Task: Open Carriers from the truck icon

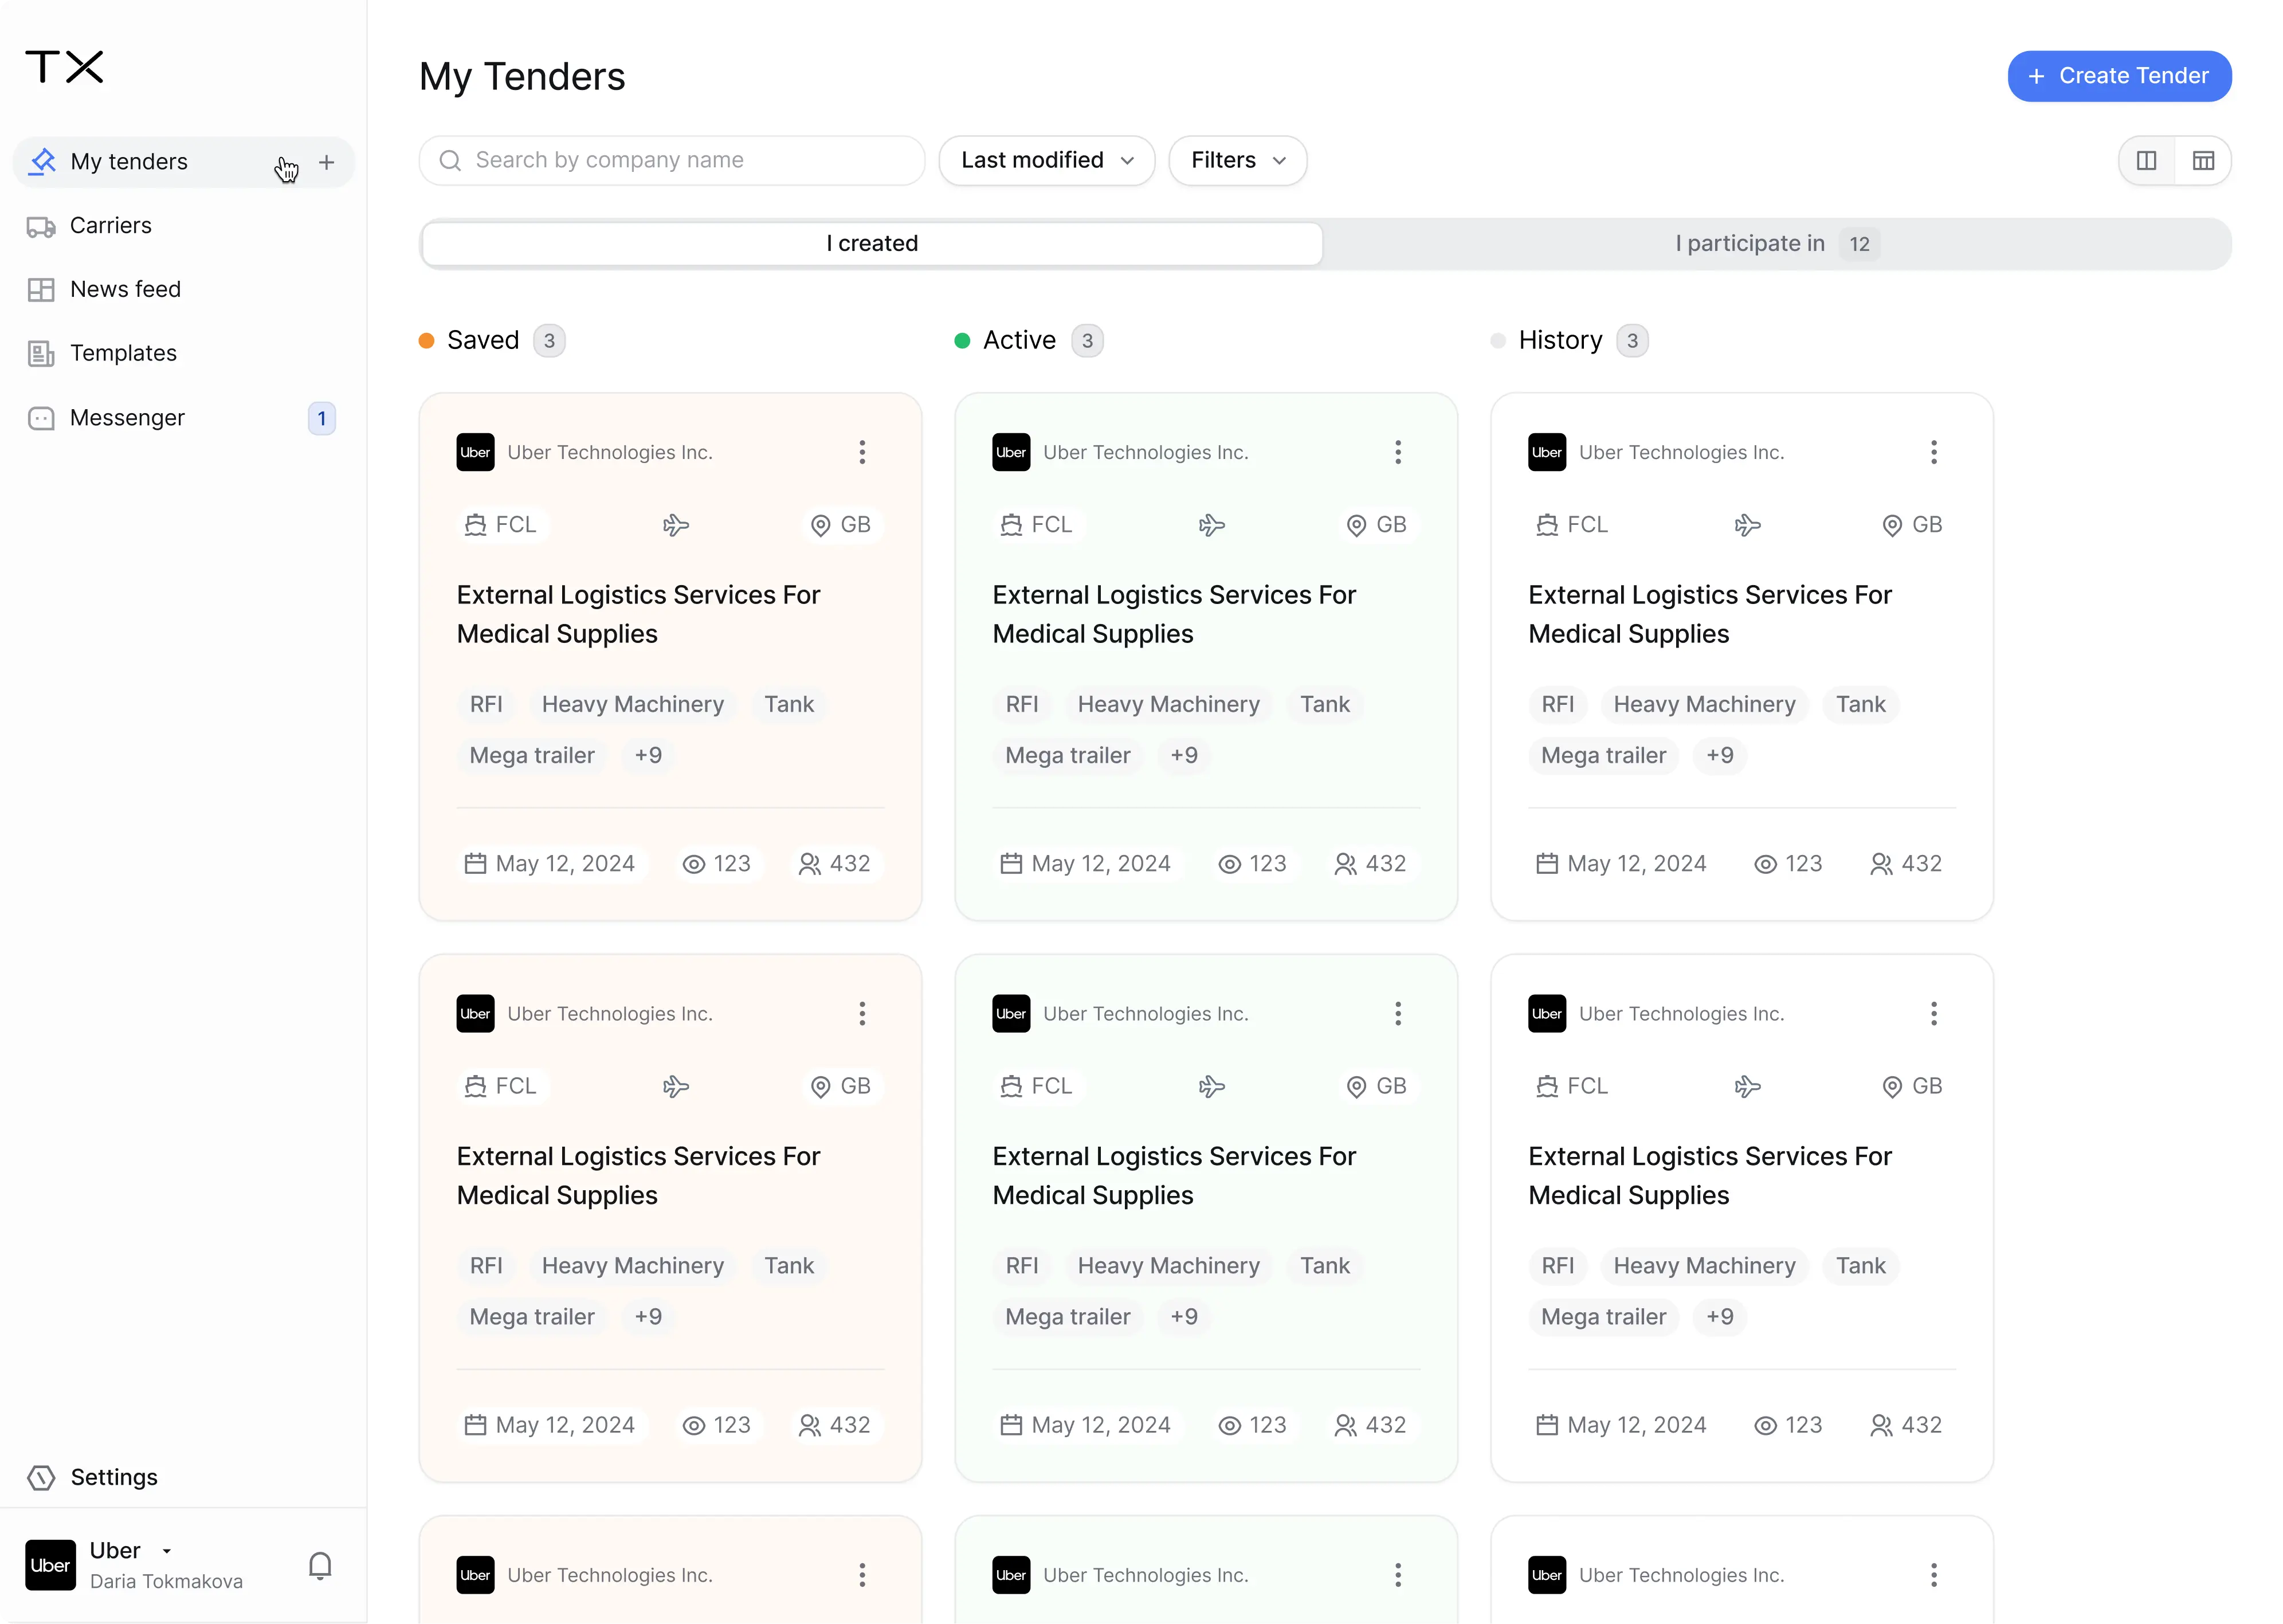Action: click(41, 226)
